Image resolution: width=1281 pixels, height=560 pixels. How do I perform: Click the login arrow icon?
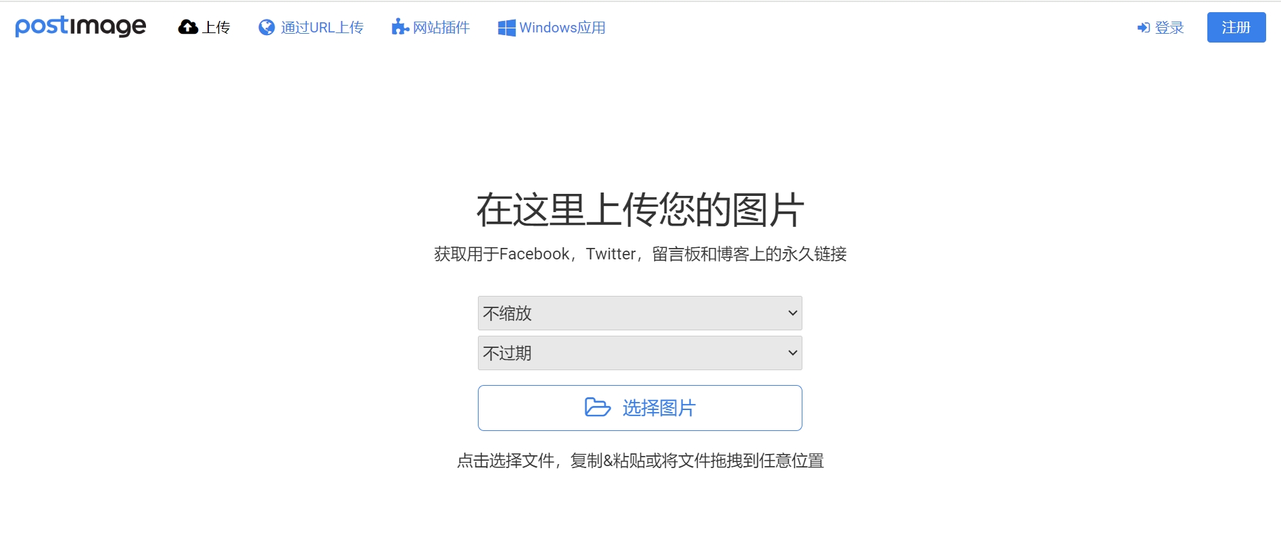click(x=1144, y=28)
